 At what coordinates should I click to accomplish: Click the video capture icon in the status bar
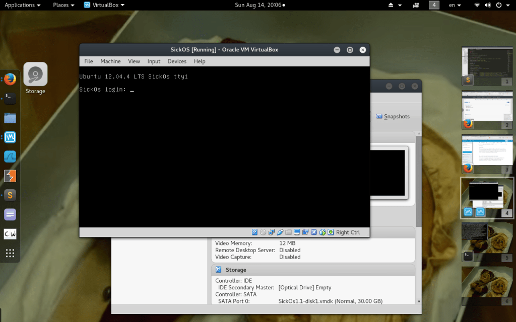pyautogui.click(x=305, y=232)
